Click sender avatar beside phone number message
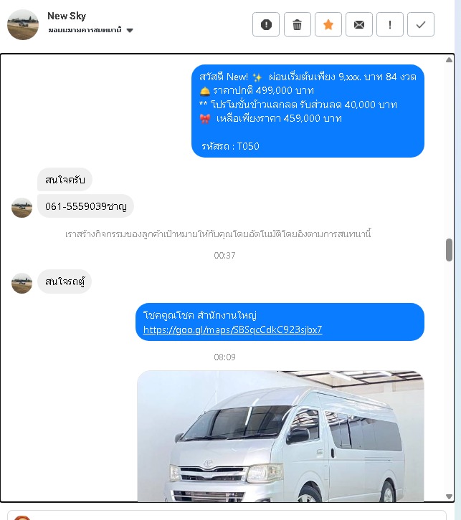 22,208
